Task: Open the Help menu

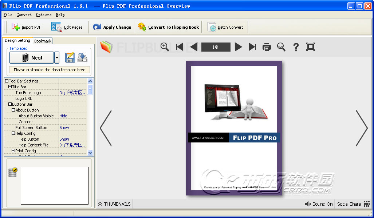Action: (x=60, y=15)
